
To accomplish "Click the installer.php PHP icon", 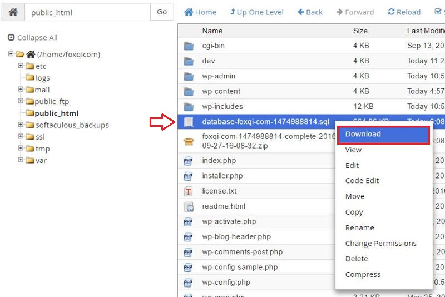I will pos(188,176).
